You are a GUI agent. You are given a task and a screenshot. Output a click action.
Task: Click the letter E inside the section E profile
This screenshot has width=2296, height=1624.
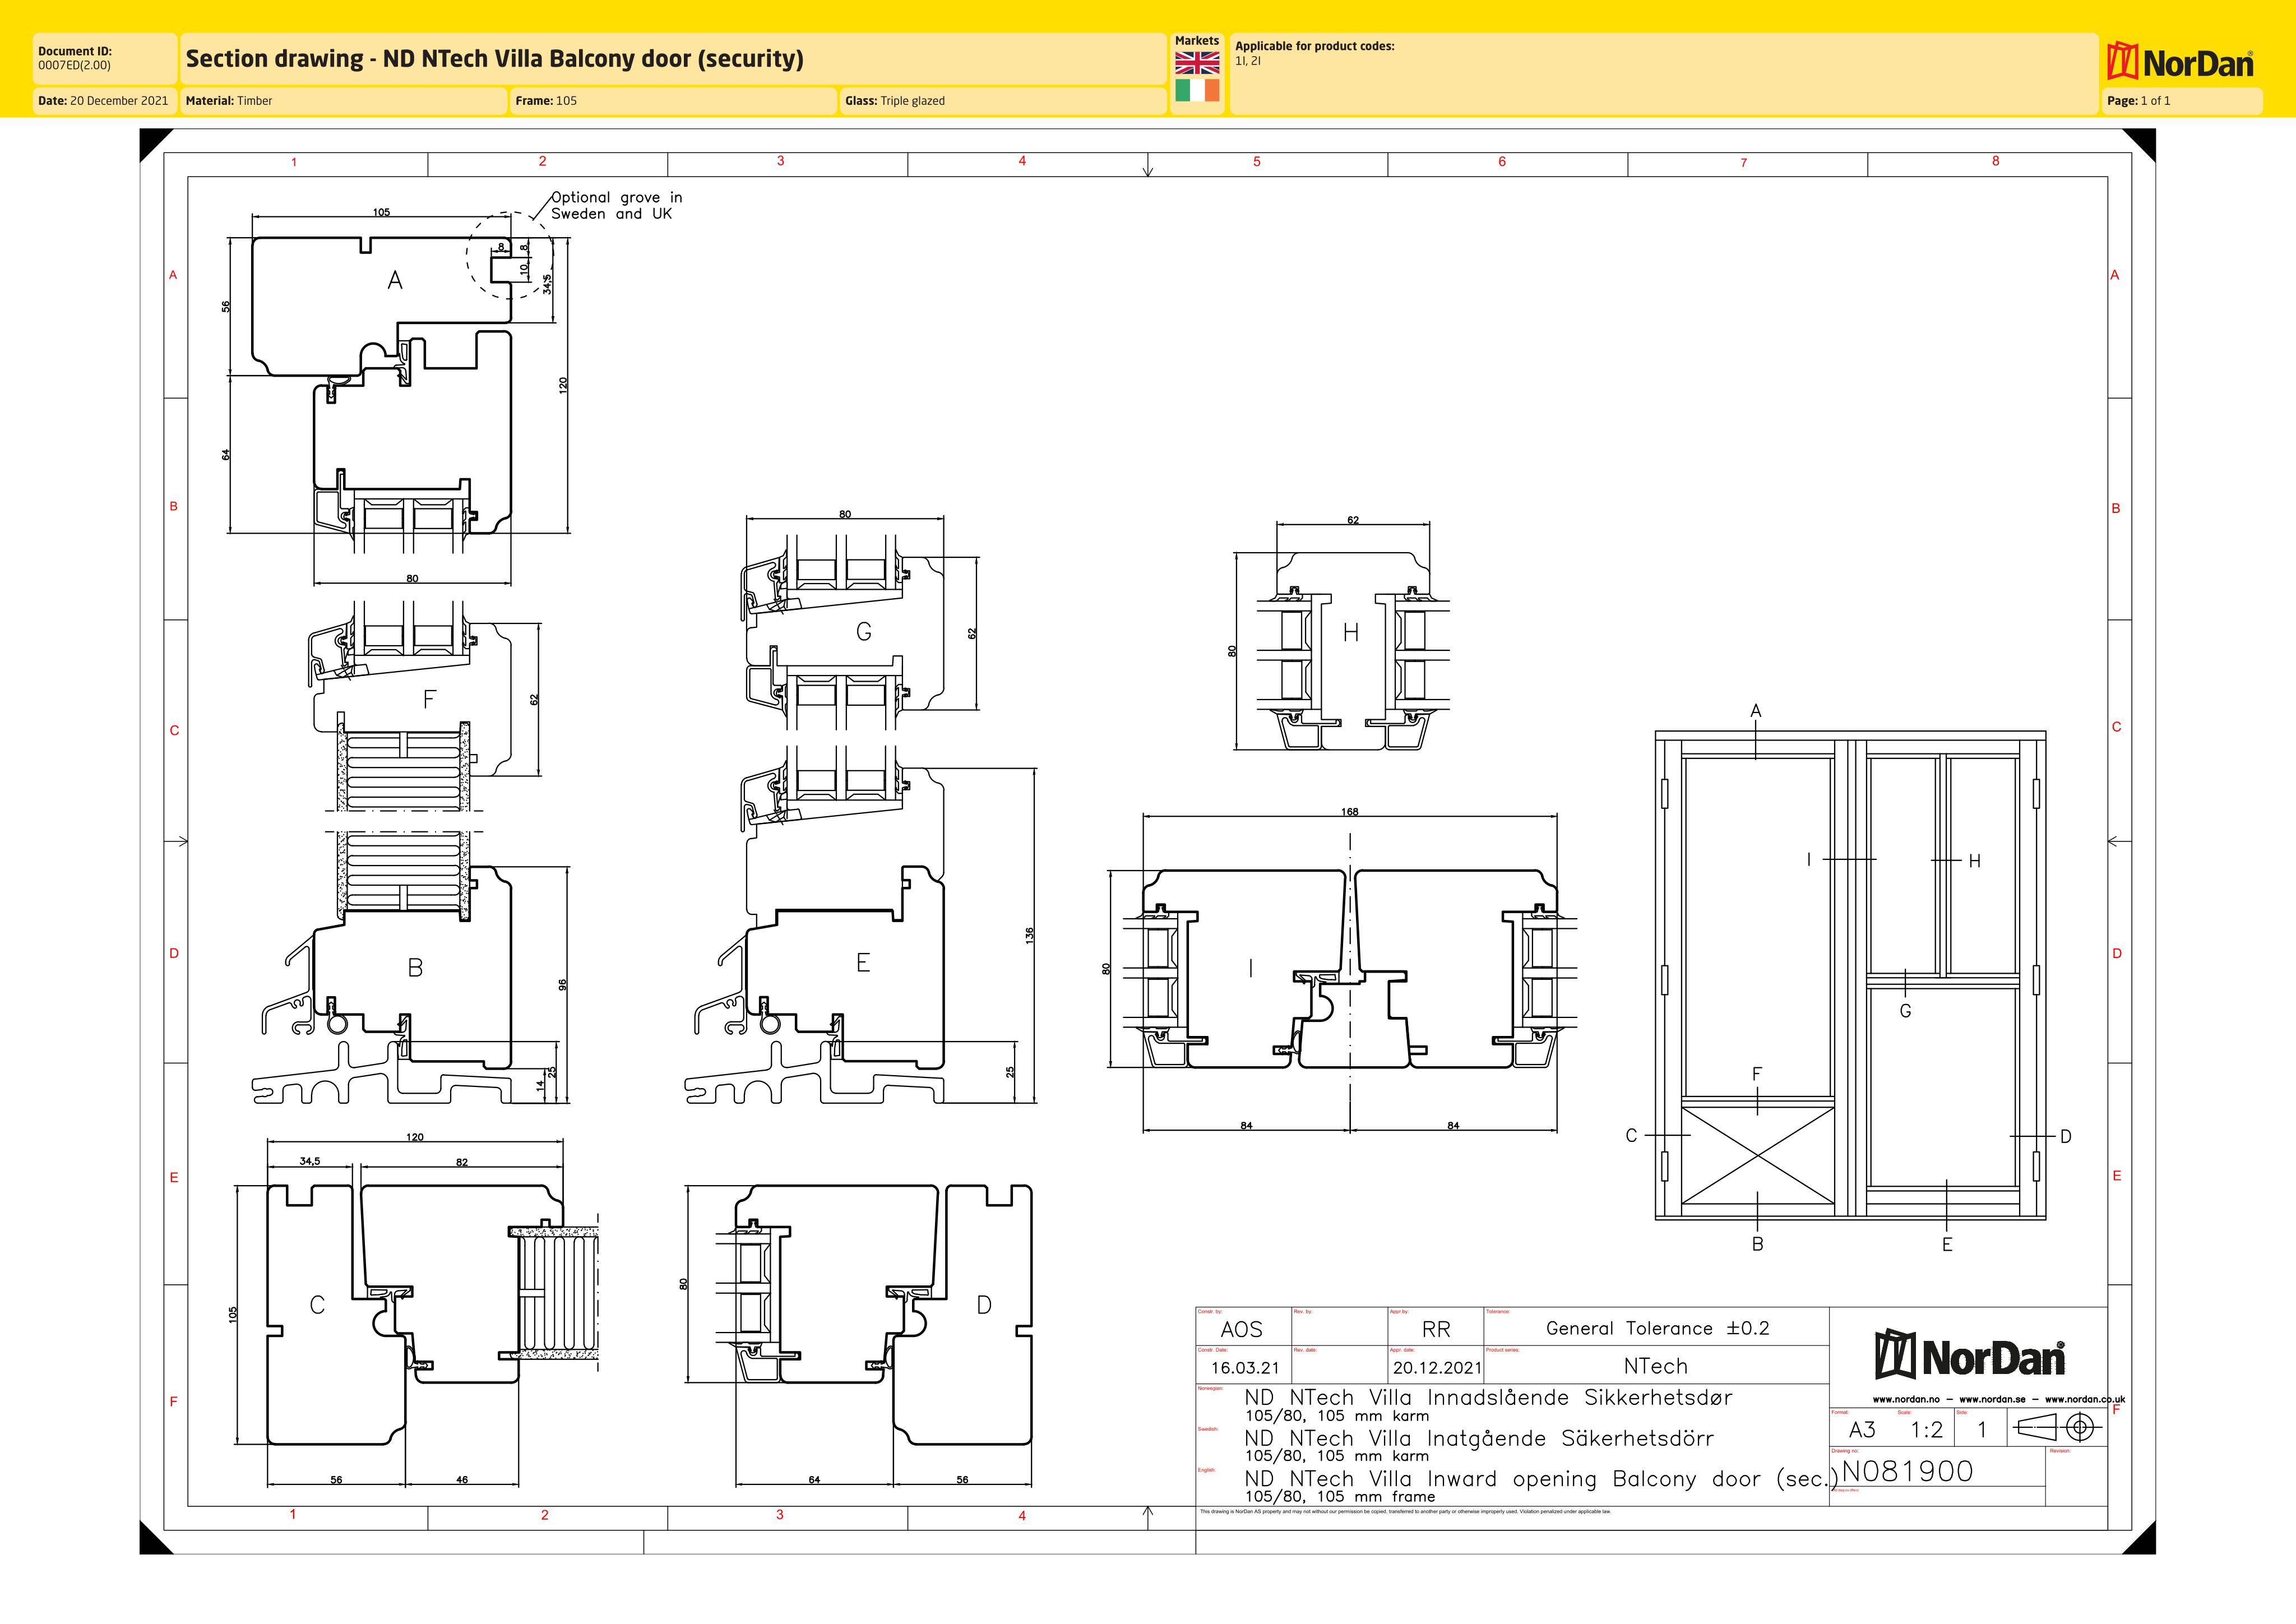point(863,963)
